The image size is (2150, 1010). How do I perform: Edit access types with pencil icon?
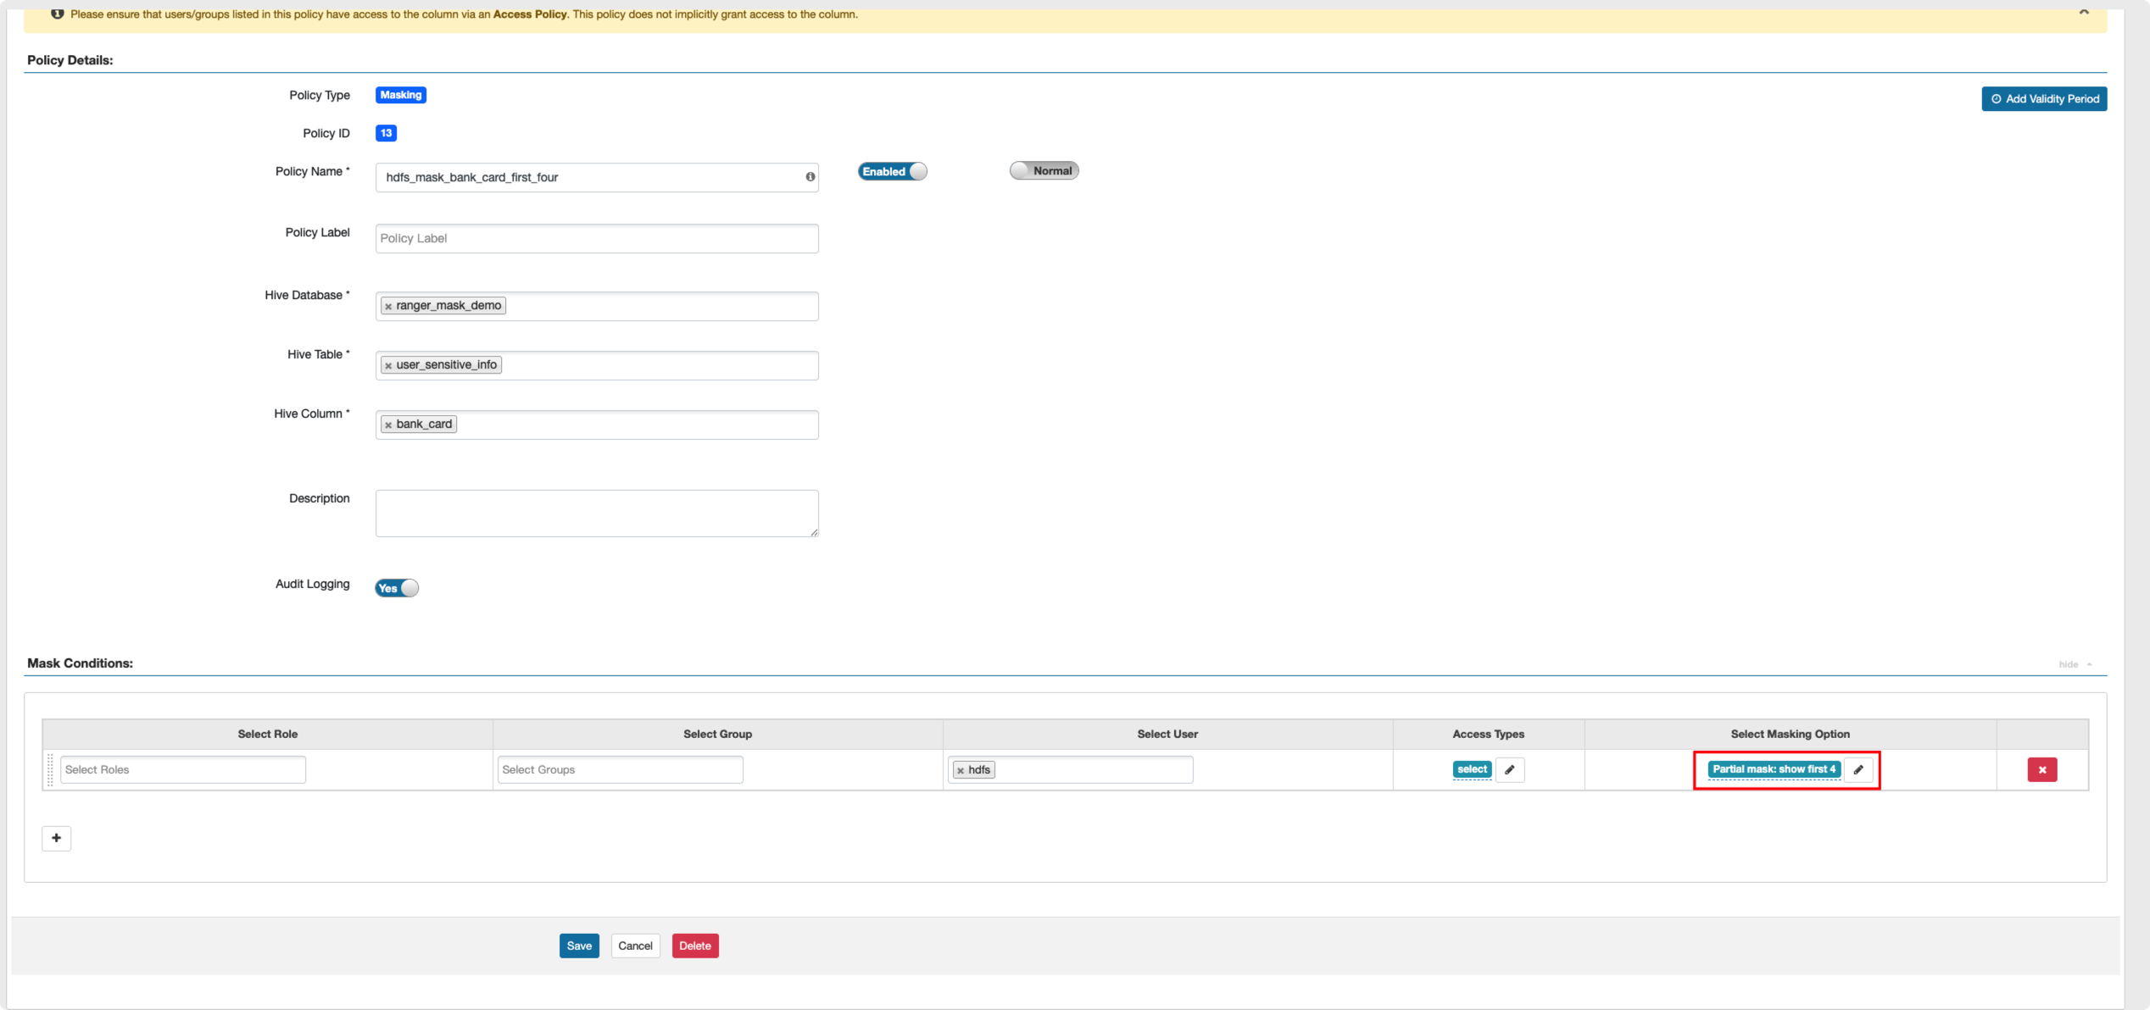coord(1509,769)
